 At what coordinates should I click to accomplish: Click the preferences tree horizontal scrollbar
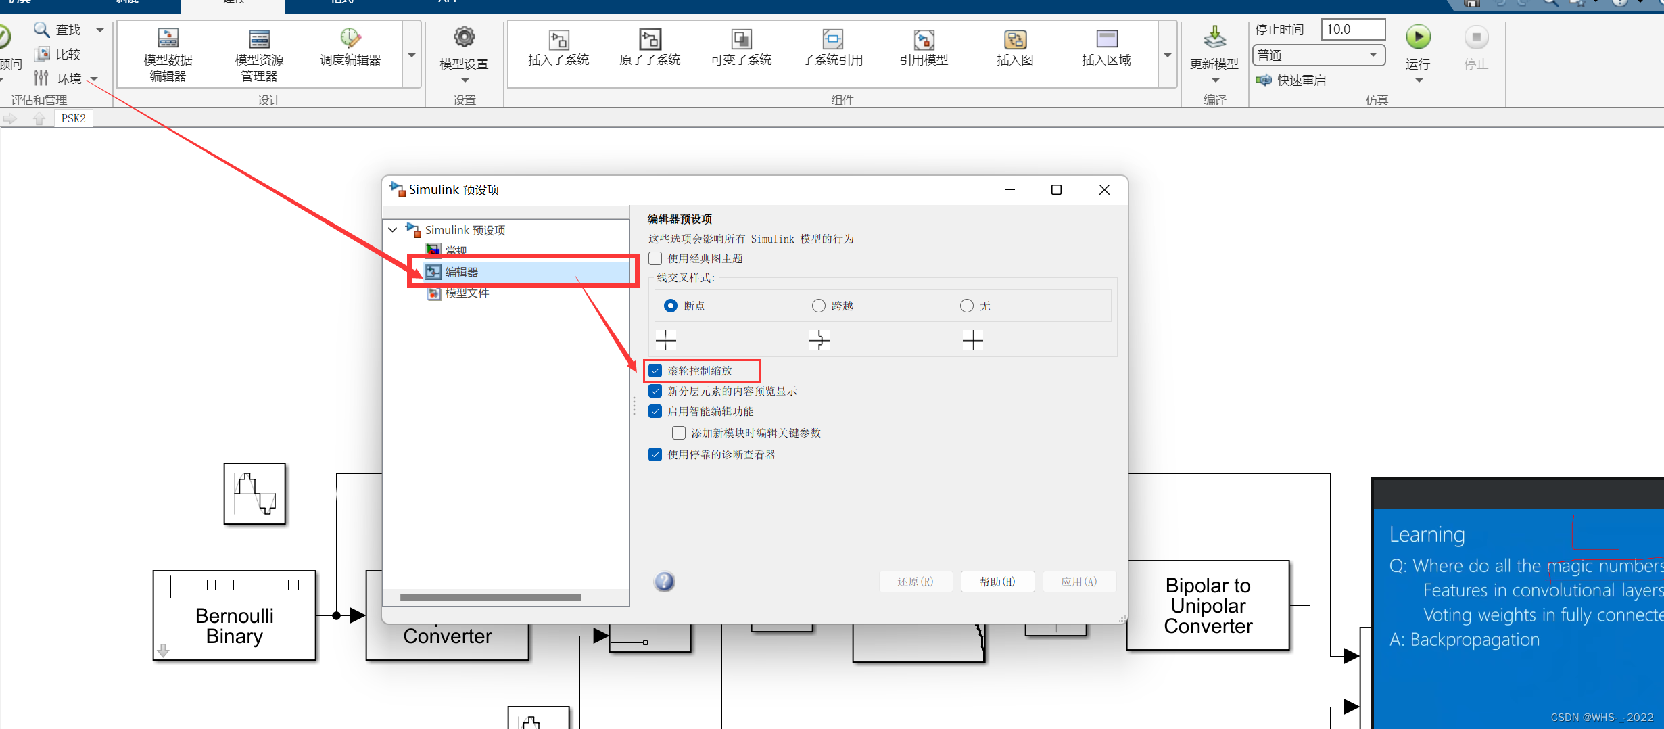[x=490, y=597]
